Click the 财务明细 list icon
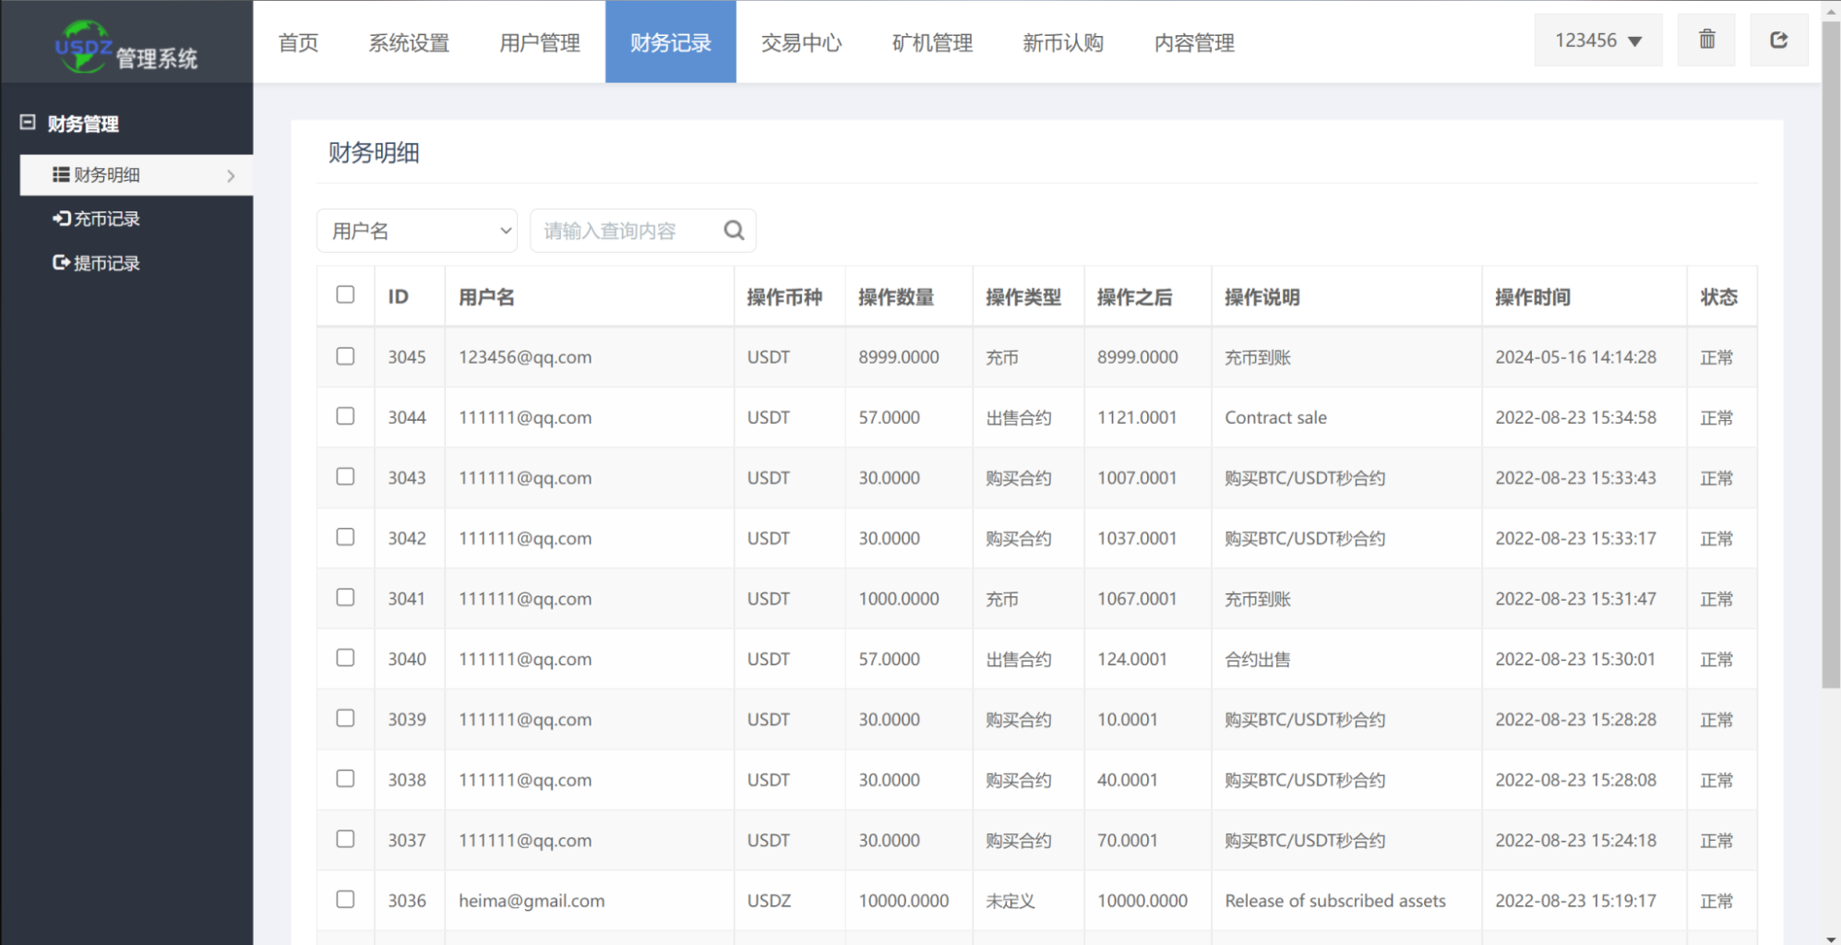The height and width of the screenshot is (945, 1841). [61, 173]
